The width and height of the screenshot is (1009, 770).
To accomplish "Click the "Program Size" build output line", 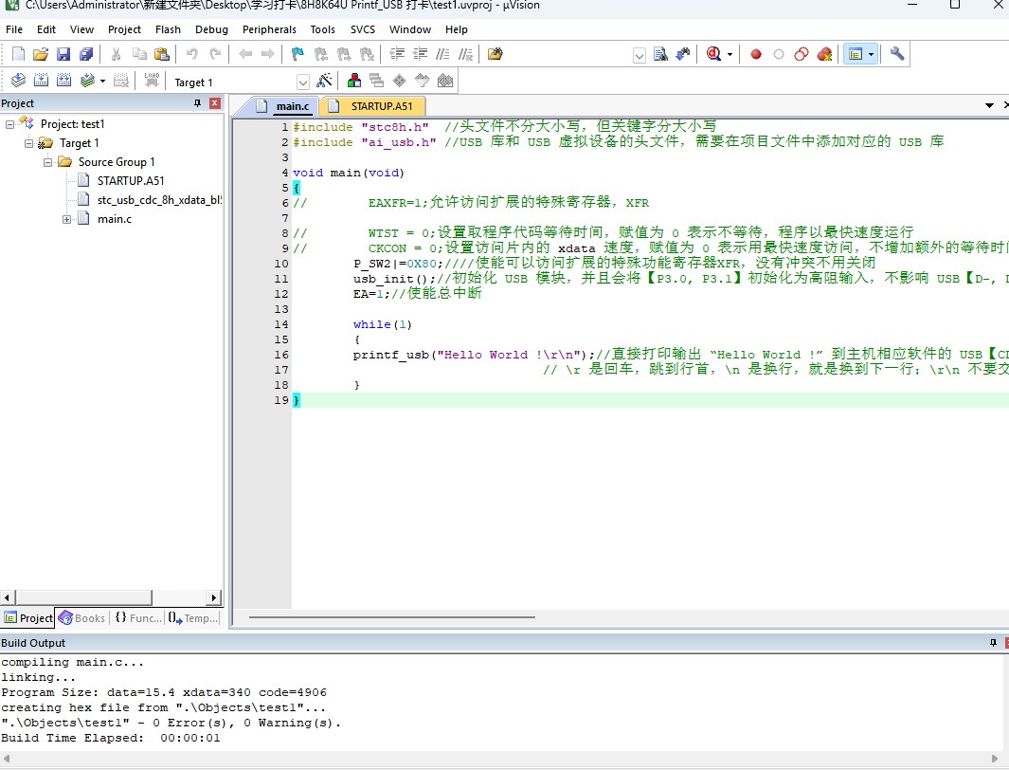I will [164, 693].
